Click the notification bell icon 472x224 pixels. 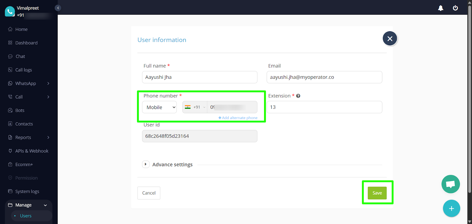pyautogui.click(x=440, y=8)
